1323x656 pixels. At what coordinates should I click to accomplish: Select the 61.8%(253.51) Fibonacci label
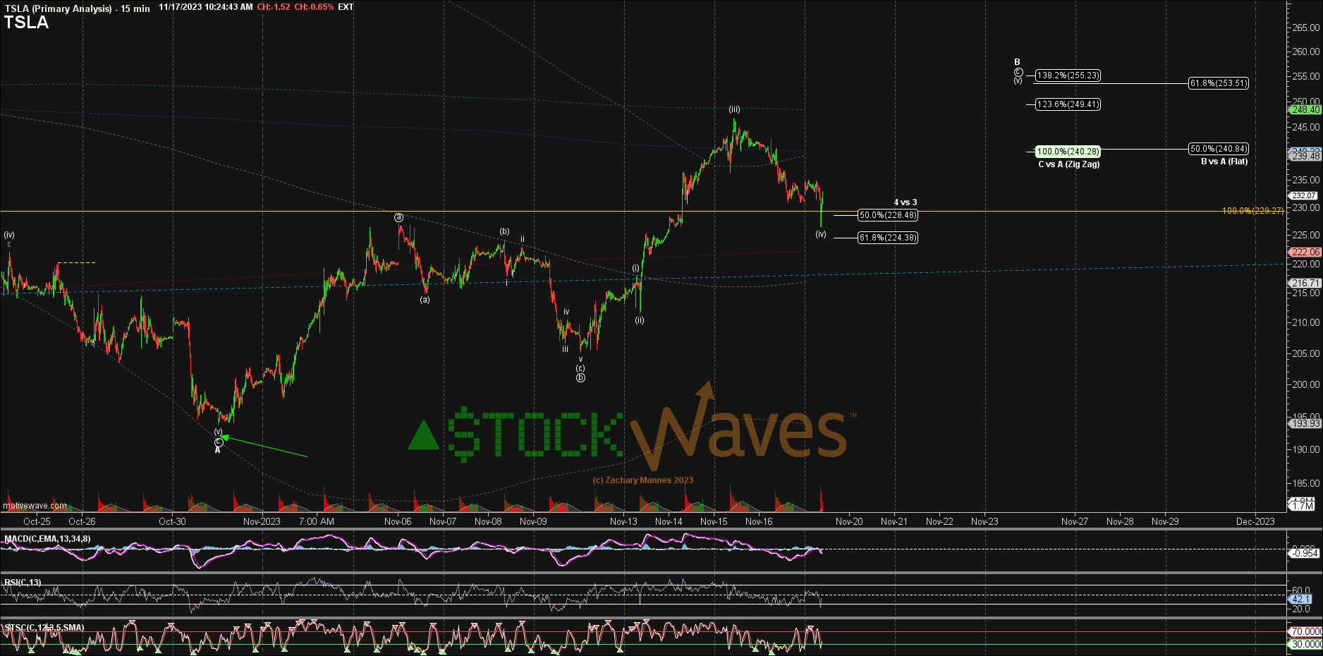coord(1219,83)
